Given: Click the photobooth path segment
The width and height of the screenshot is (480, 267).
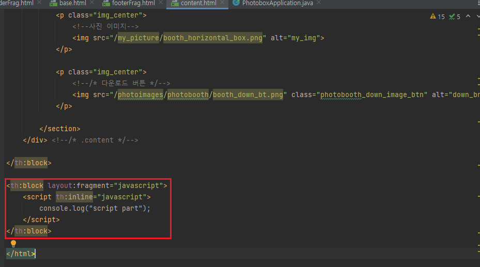Looking at the screenshot, I should [188, 95].
